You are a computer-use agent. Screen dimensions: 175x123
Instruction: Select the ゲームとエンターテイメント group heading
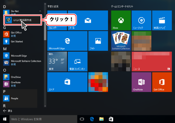pyautogui.click(x=122, y=6)
